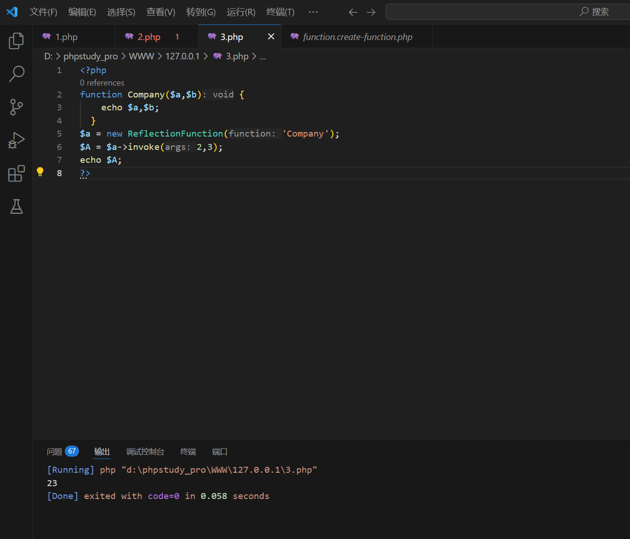This screenshot has height=539, width=630.
Task: Click the PHP elephant icon on 2.php tab
Action: 129,36
